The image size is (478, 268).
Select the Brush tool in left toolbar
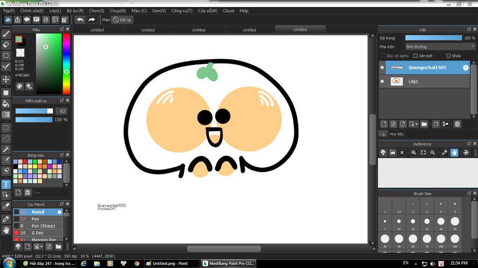coord(6,33)
